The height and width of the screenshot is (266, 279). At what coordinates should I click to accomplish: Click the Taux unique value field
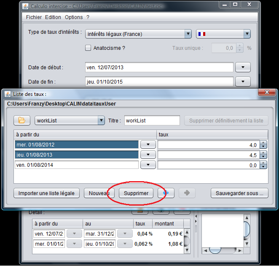click(x=224, y=48)
